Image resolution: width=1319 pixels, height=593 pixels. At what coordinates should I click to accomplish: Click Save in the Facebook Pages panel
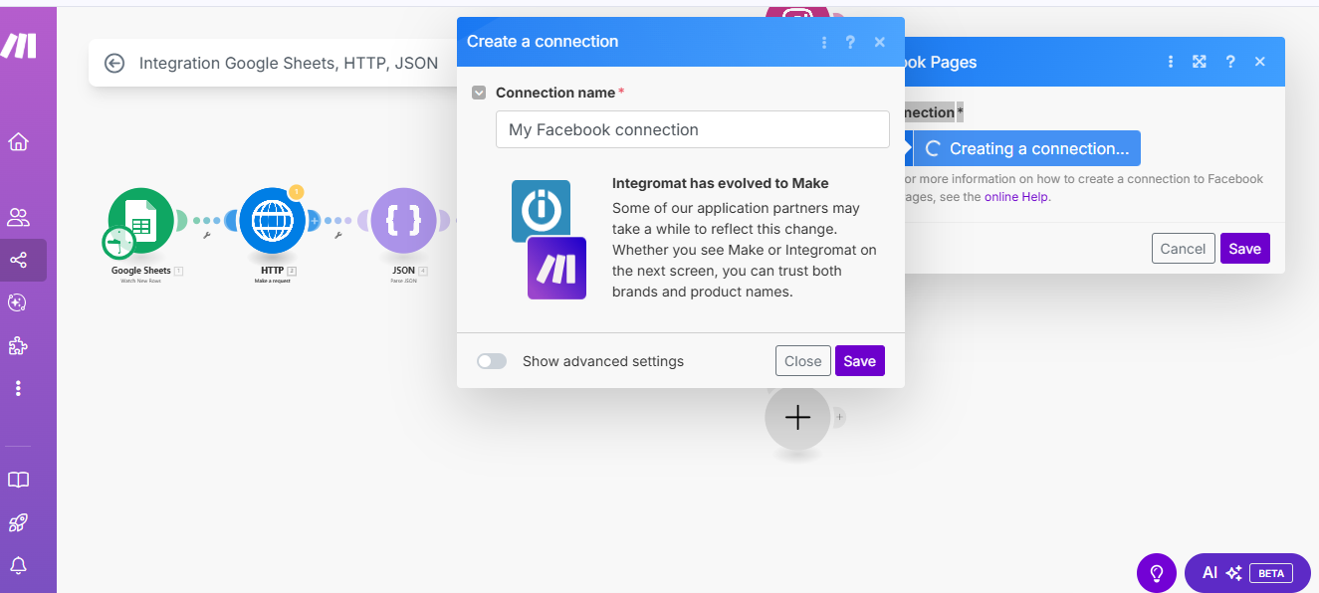pyautogui.click(x=1244, y=249)
